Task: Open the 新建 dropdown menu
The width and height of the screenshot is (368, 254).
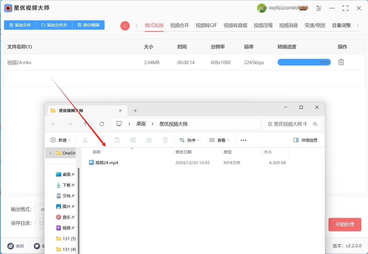Action: pos(61,140)
